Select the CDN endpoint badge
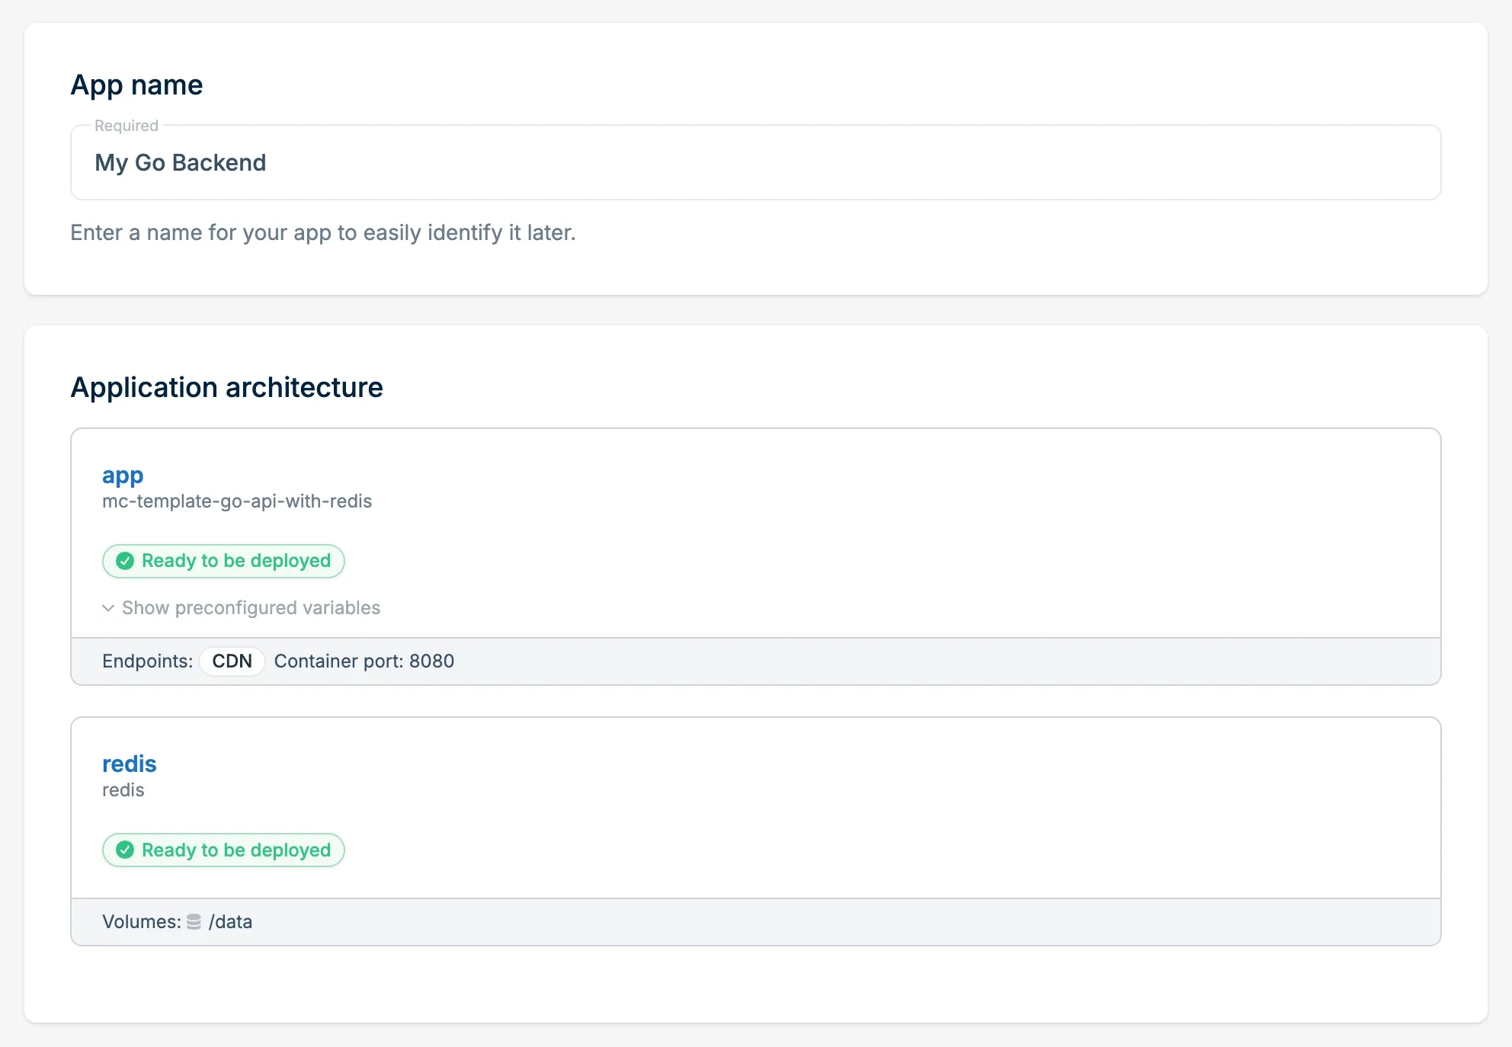Image resolution: width=1512 pixels, height=1047 pixels. (232, 661)
